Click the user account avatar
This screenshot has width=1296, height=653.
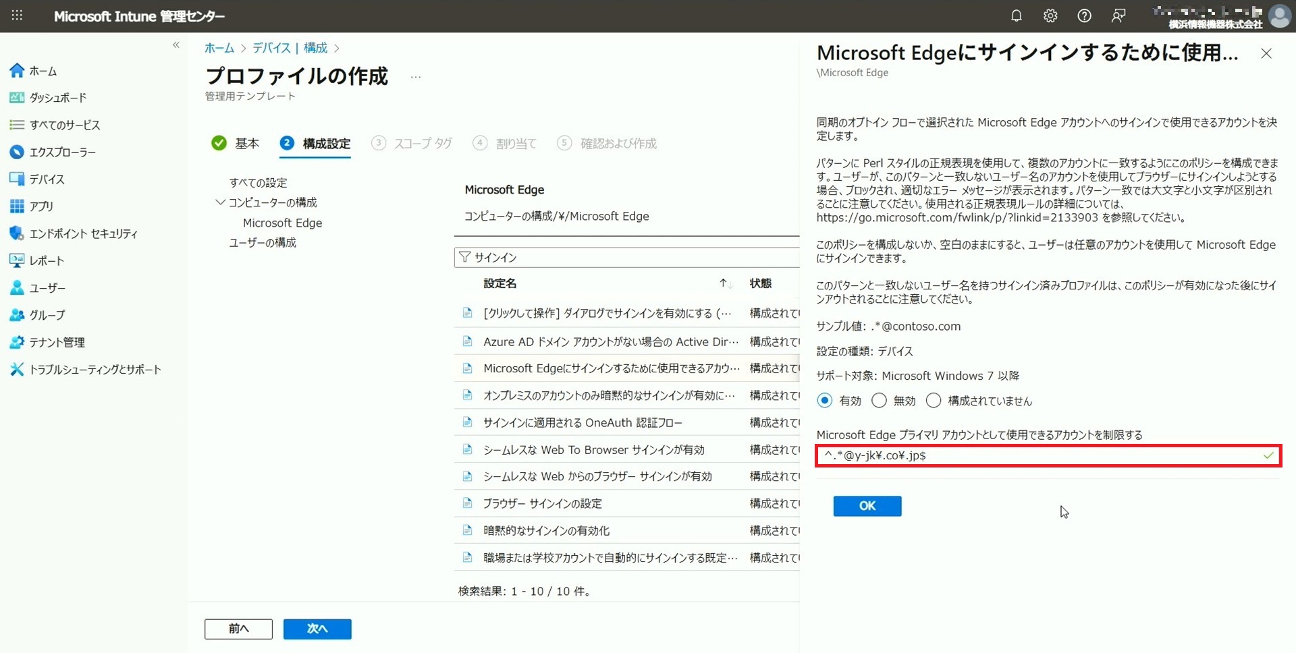click(x=1279, y=16)
